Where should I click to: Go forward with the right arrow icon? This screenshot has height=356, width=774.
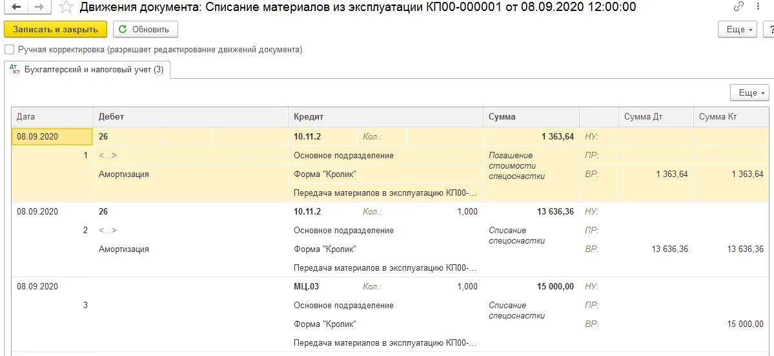[39, 7]
